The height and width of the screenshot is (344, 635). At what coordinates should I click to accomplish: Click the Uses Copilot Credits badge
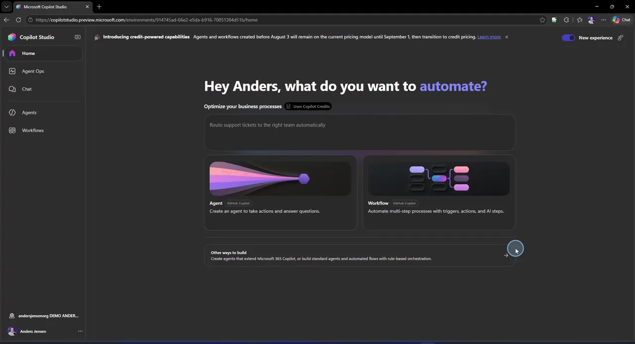point(308,106)
